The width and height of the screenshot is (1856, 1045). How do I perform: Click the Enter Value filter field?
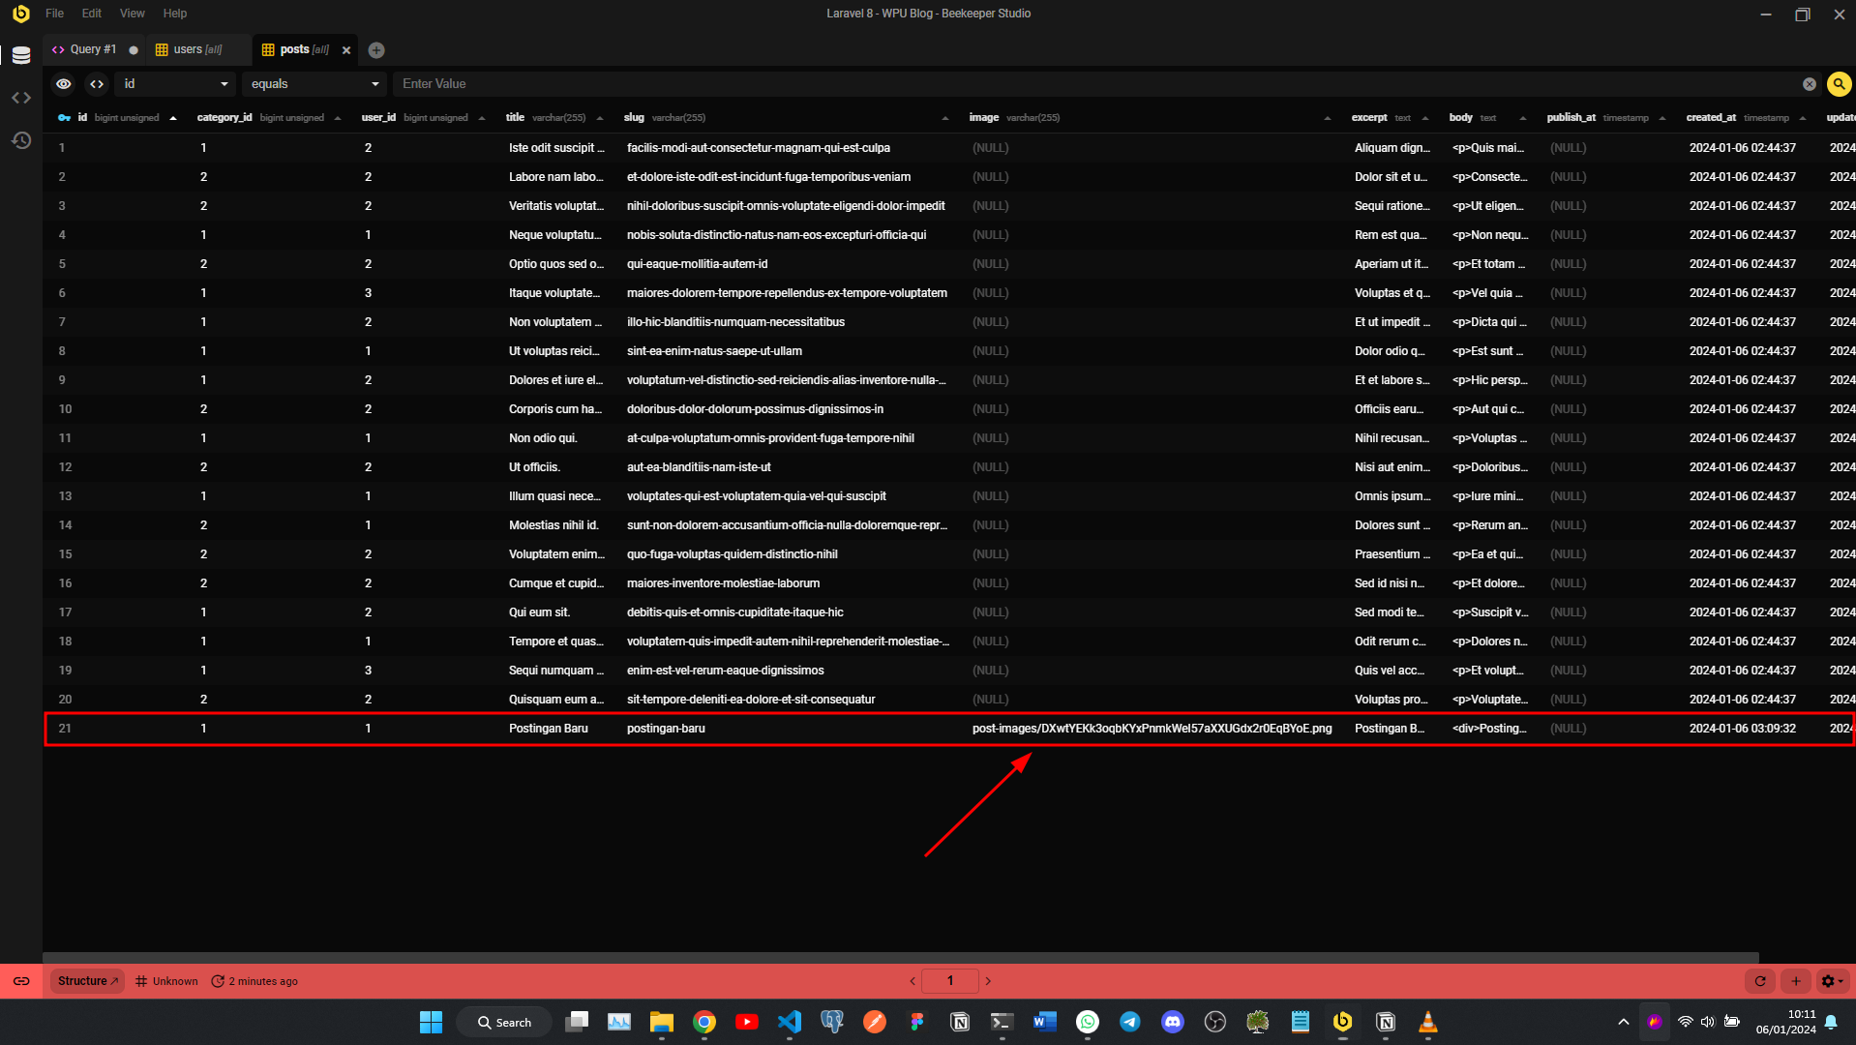coord(1093,84)
